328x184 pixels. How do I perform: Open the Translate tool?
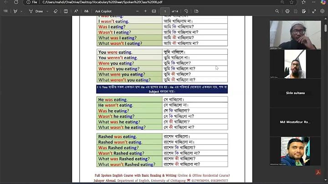click(86, 11)
